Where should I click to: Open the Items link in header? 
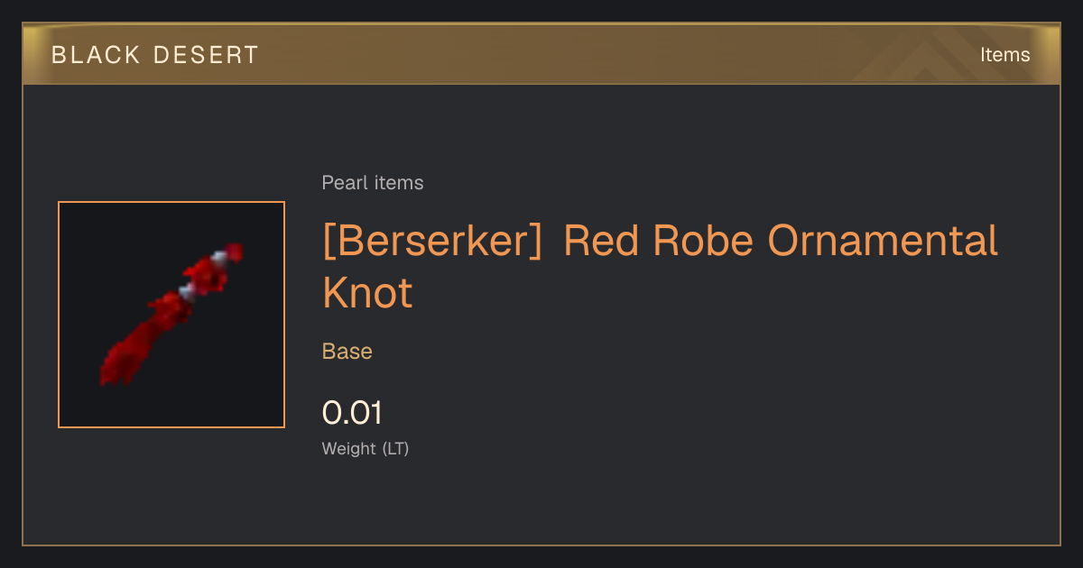pos(1004,55)
